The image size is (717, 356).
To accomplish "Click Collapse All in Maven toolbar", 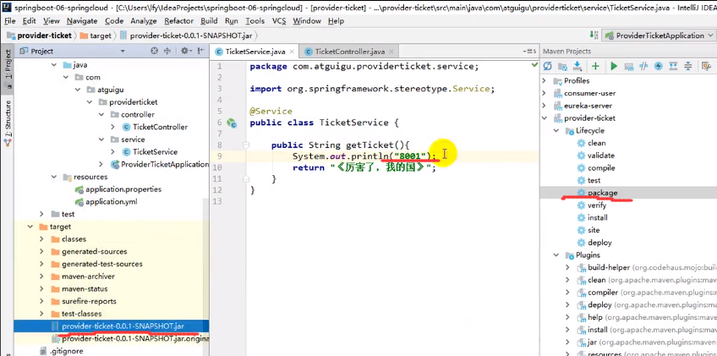I will (x=688, y=66).
